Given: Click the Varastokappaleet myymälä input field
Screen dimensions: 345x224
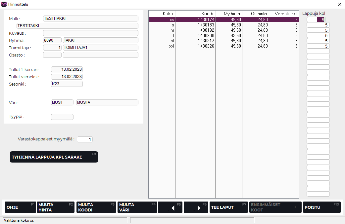Looking at the screenshot, I should coord(85,139).
